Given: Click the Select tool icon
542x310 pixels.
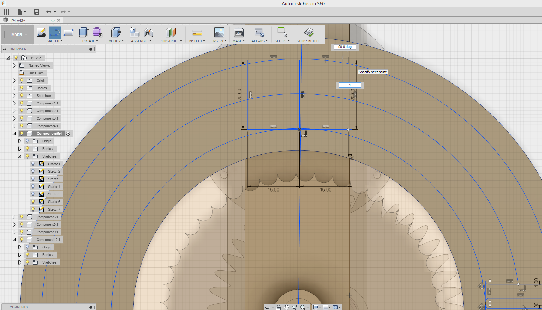Looking at the screenshot, I should (x=282, y=33).
